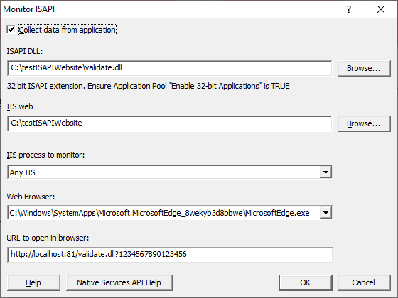Click the IIS web path field
The image size is (398, 298).
(x=170, y=123)
